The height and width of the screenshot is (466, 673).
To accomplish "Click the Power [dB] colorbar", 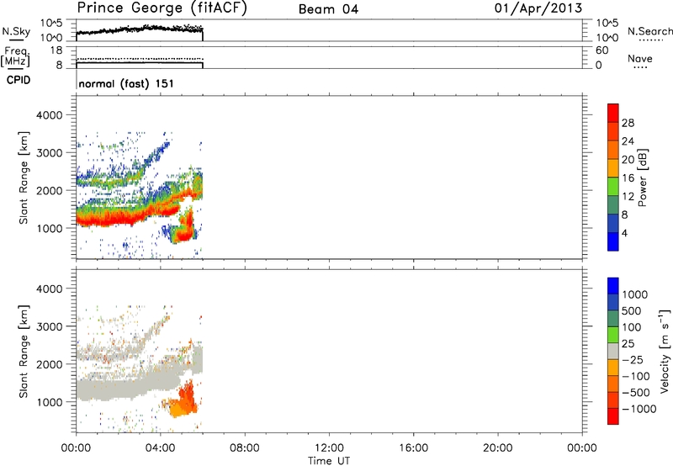I will [x=613, y=177].
